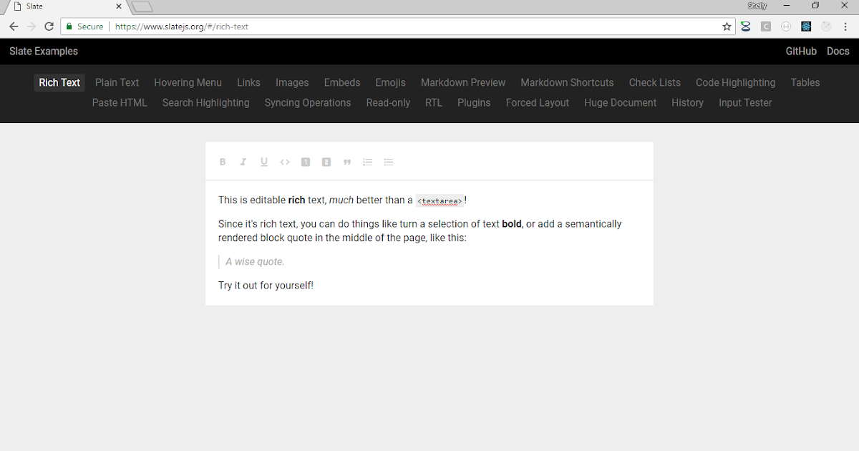
Task: Click the Read-only example toggle mode
Action: click(388, 102)
